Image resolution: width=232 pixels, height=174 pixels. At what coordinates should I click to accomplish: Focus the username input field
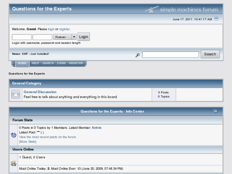[22, 37]
